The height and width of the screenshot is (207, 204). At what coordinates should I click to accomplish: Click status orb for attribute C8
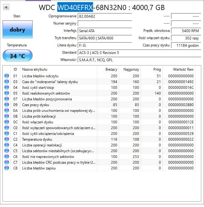point(7,168)
